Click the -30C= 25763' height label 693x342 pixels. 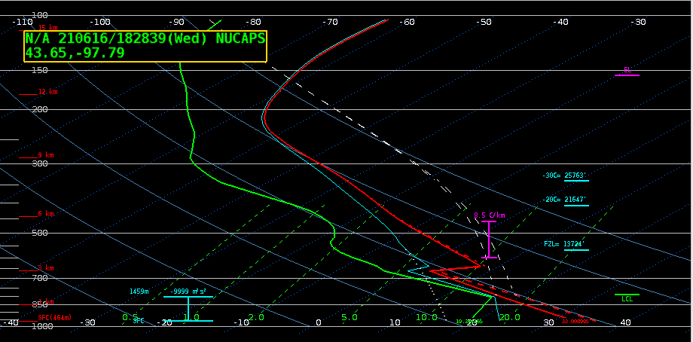coord(565,176)
